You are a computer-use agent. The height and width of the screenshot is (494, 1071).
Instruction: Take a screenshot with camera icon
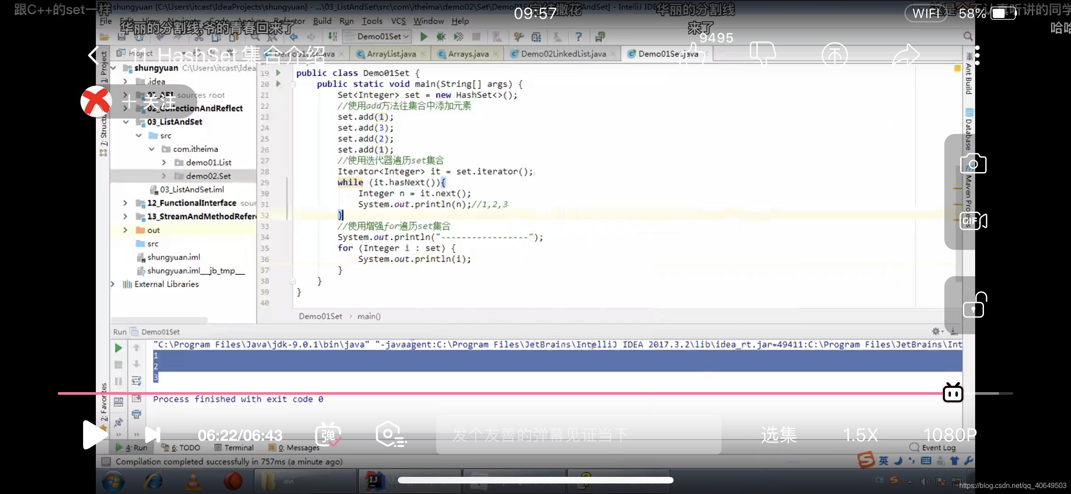click(x=973, y=164)
